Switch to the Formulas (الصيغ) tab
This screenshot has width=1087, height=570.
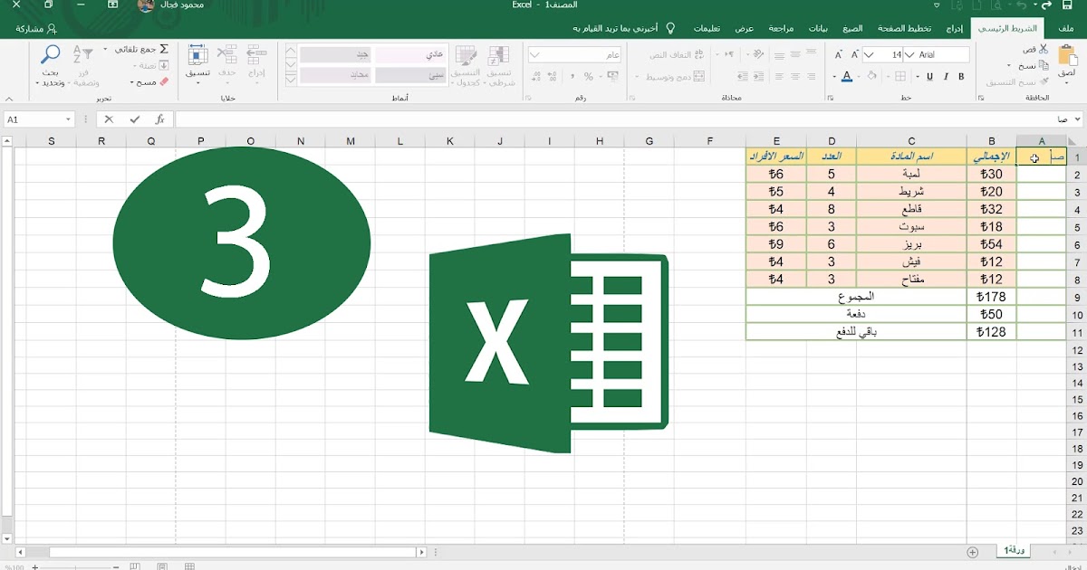click(852, 28)
